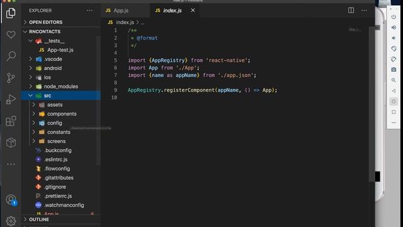Click './app.json' string on line 7

[x=236, y=75]
